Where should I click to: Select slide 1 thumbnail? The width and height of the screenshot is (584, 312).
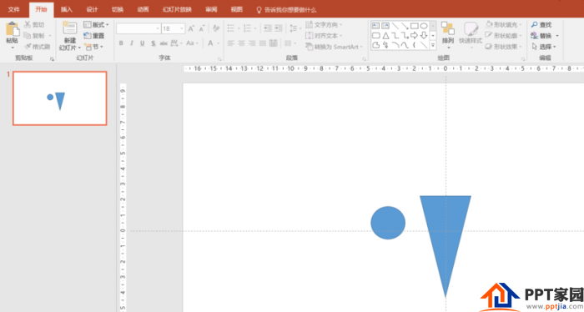click(59, 98)
